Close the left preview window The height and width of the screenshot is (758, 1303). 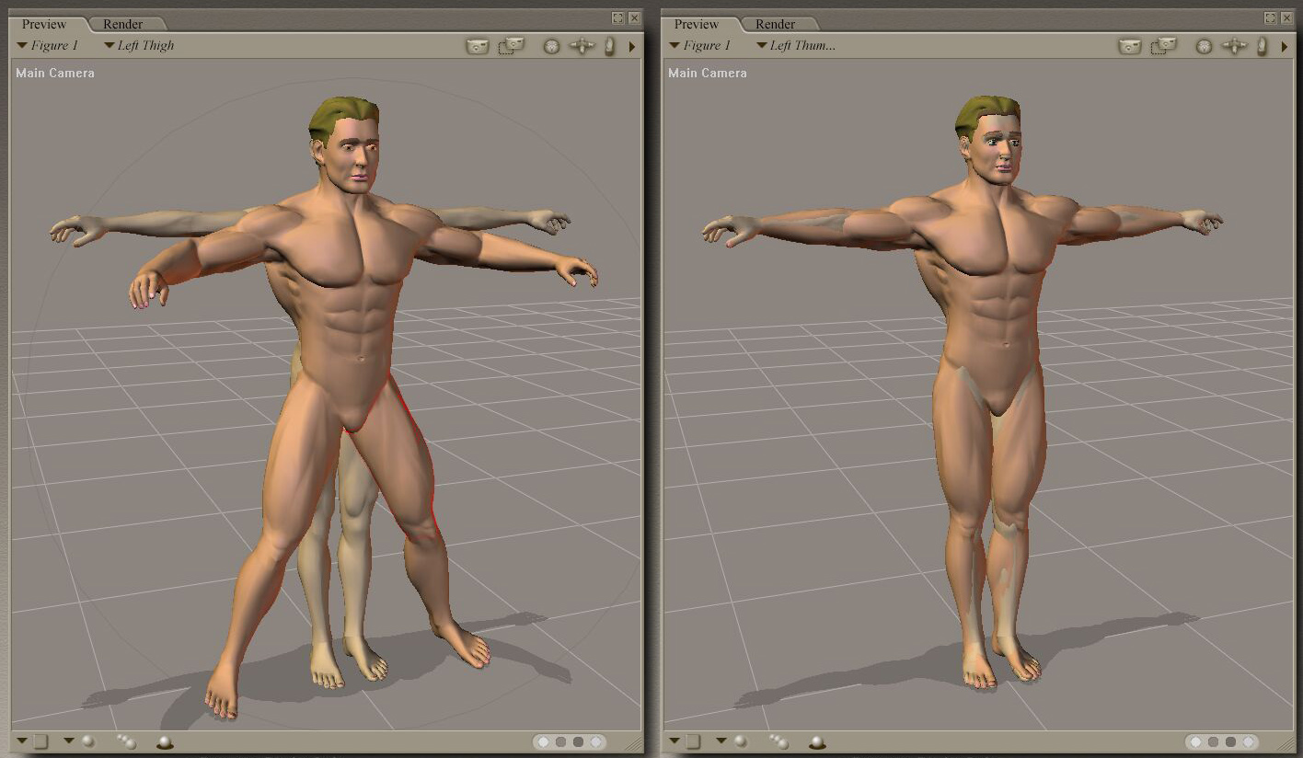click(x=634, y=18)
